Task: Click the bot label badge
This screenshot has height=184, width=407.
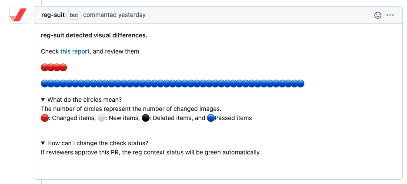Action: coord(74,15)
